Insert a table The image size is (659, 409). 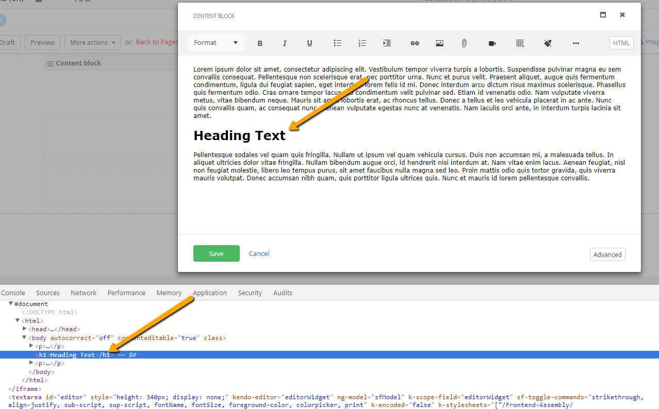520,43
